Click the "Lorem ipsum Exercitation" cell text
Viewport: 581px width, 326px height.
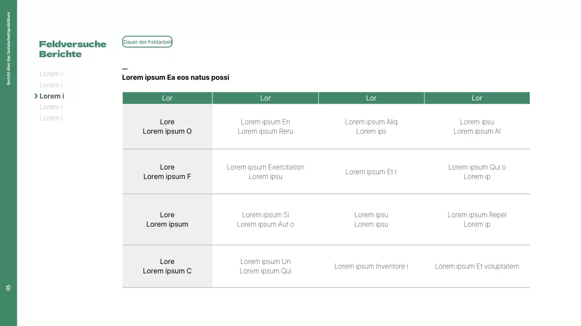coord(266,167)
